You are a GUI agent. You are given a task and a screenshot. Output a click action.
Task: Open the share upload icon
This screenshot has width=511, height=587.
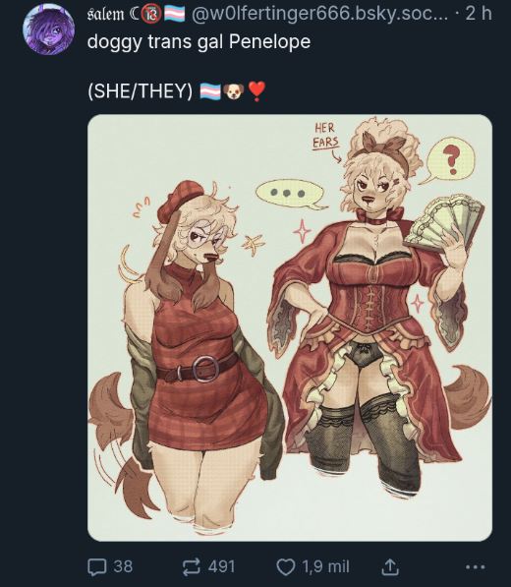click(x=390, y=566)
